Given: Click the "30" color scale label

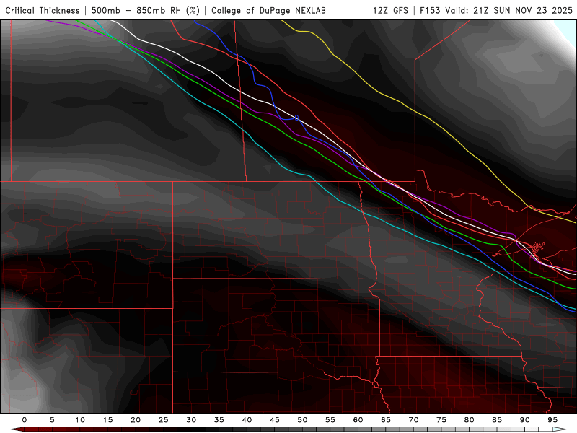Looking at the screenshot, I should pyautogui.click(x=191, y=420).
